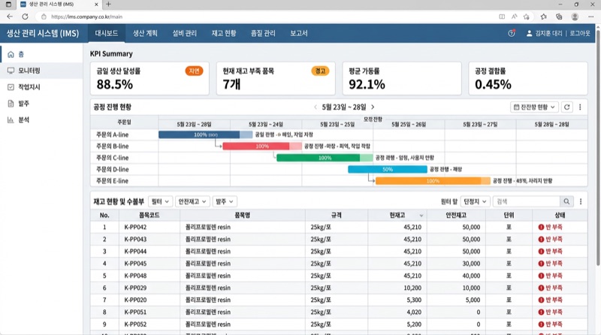This screenshot has width=601, height=335.
Task: Sort by the 현재고 column arrow
Action: 421,216
